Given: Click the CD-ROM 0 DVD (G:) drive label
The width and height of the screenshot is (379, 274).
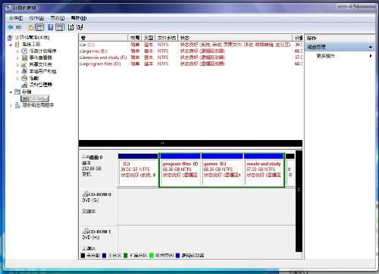Looking at the screenshot, I should click(x=97, y=198).
